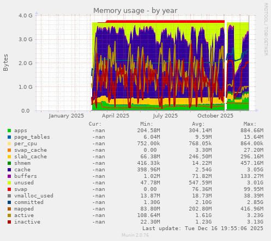Click the 'unused' legend label
This screenshot has width=271, height=241.
(x=24, y=183)
